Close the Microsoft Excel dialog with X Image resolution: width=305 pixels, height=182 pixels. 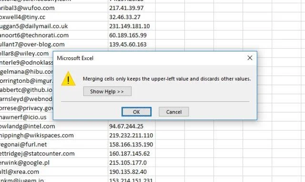click(250, 58)
